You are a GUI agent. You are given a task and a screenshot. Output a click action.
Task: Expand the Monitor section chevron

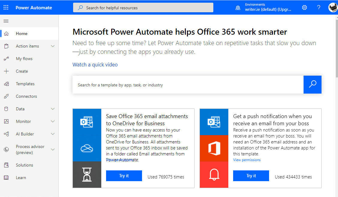point(53,121)
